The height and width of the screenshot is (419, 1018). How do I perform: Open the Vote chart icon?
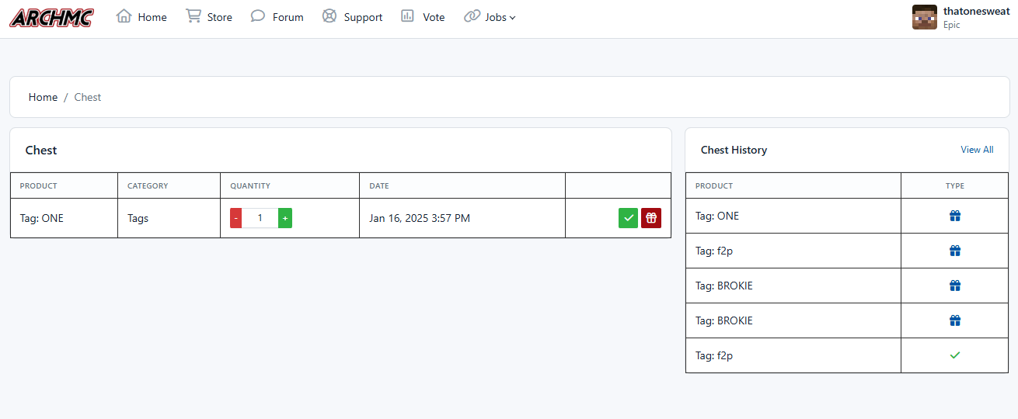click(x=408, y=16)
